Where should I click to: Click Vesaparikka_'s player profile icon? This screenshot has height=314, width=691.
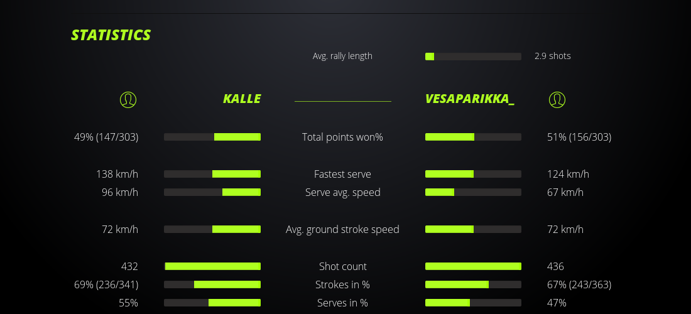point(557,99)
